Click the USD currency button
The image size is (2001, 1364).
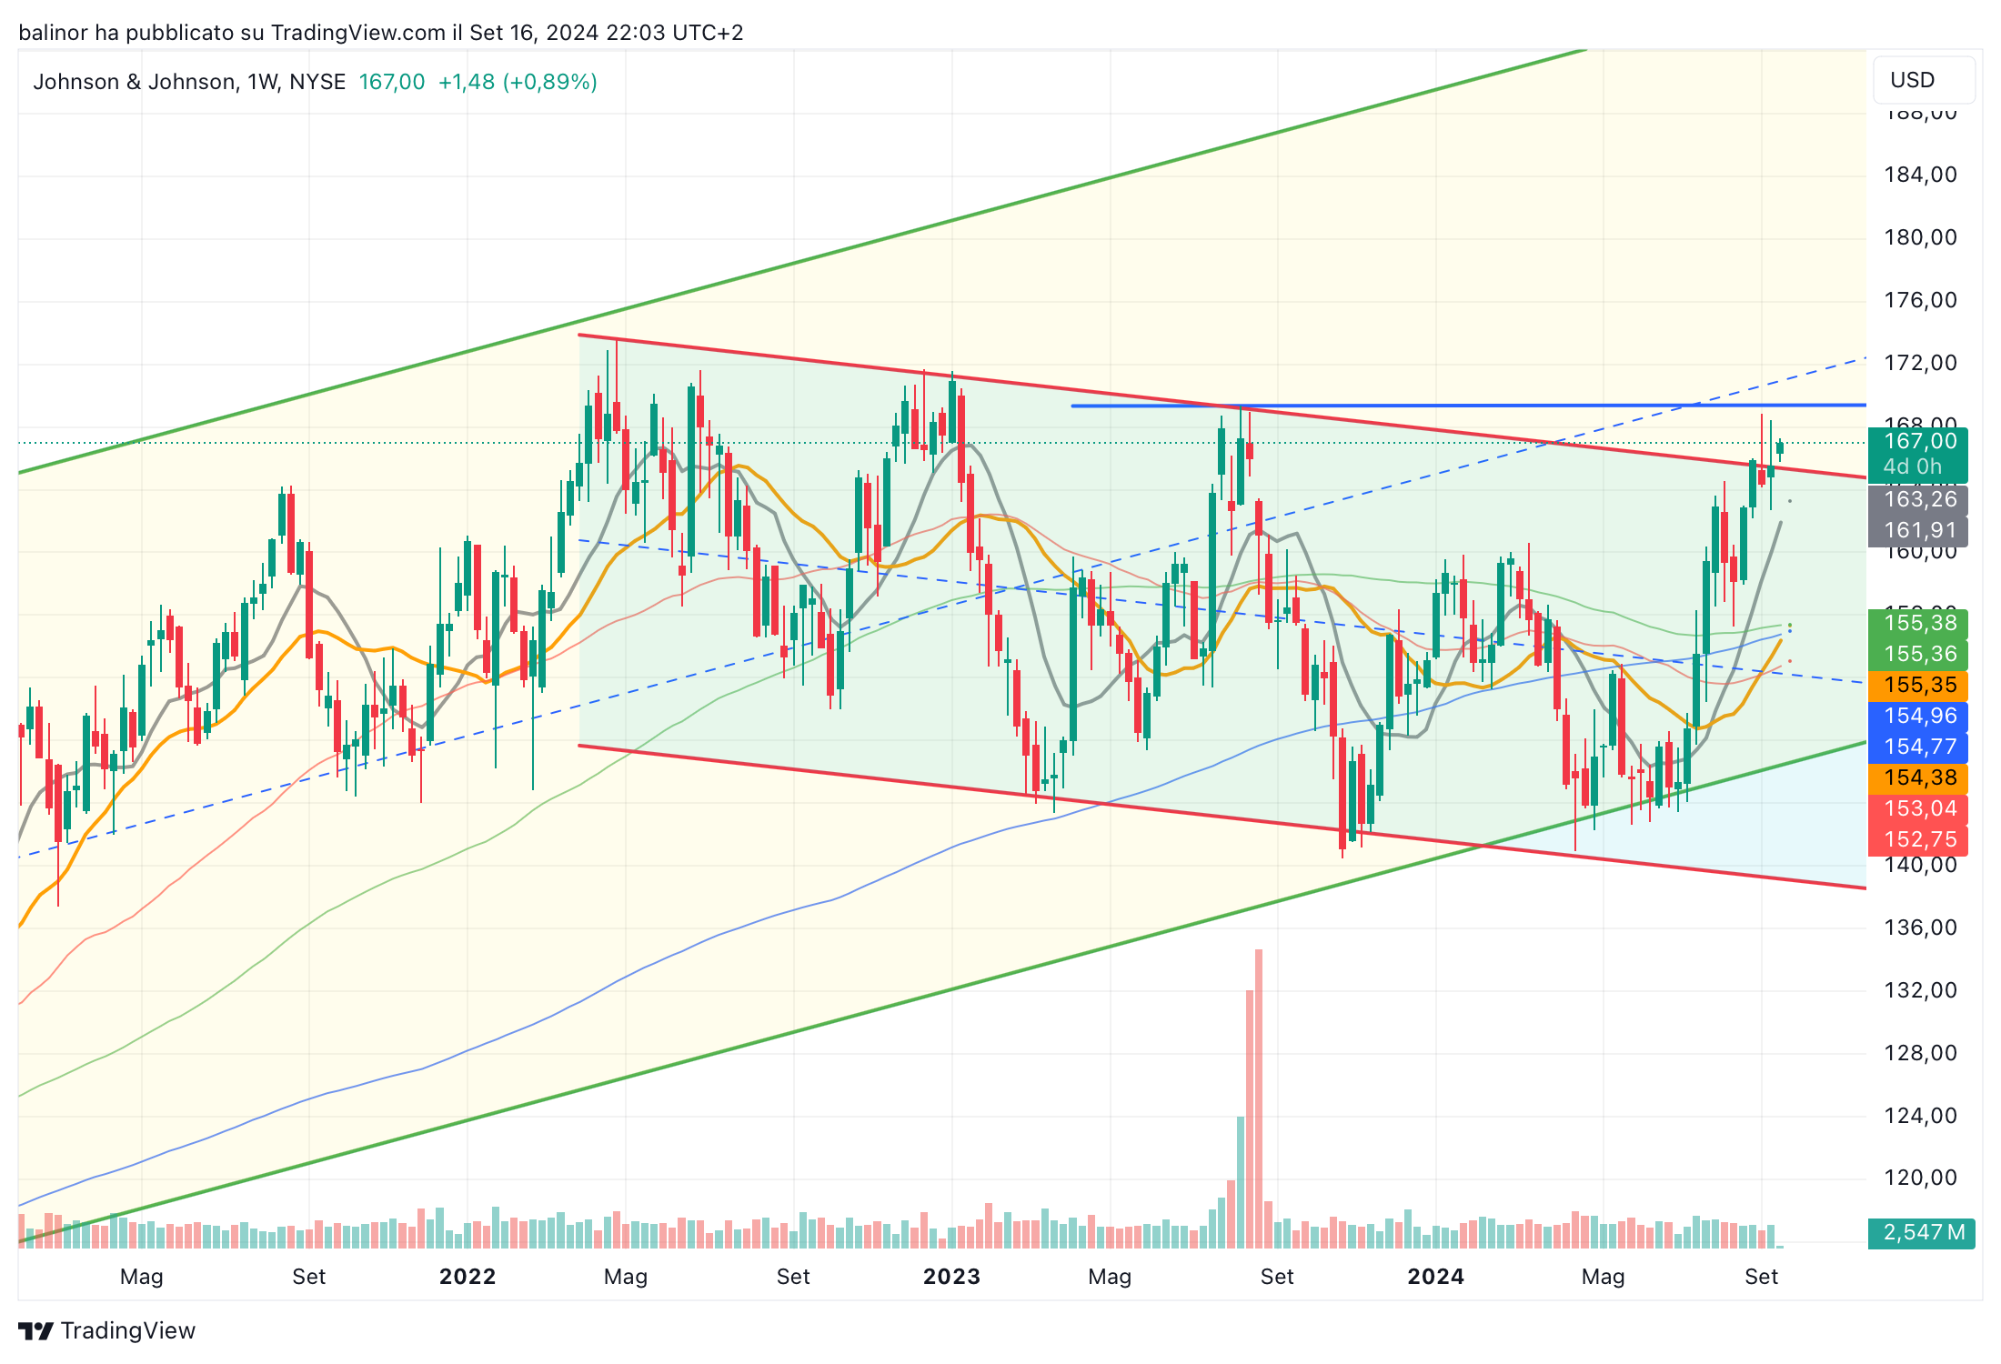coord(1923,80)
